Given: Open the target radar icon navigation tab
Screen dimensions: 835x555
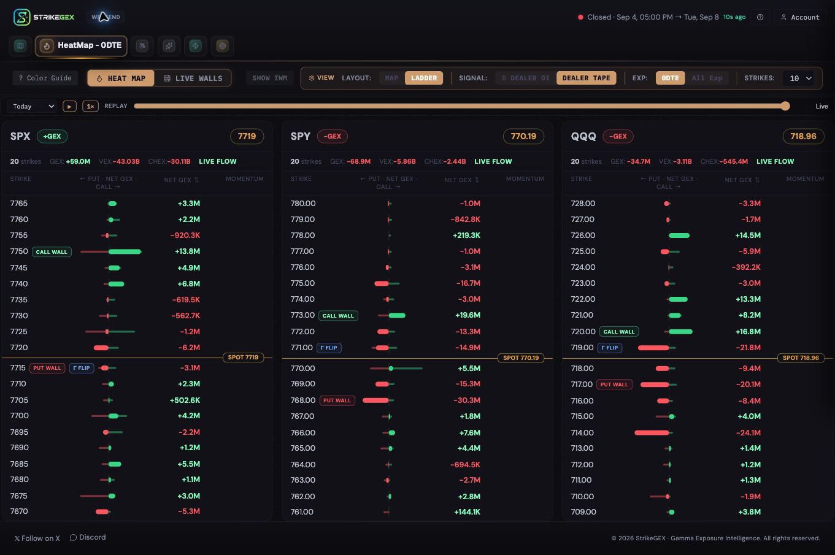Looking at the screenshot, I should click(x=223, y=46).
